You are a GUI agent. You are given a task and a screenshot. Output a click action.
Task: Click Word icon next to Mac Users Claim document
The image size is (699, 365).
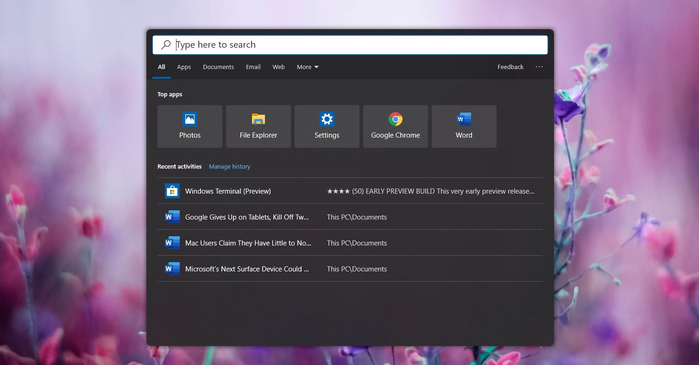click(172, 243)
